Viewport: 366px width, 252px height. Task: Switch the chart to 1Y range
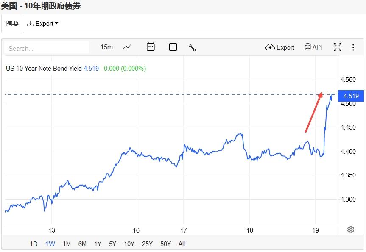pos(98,244)
